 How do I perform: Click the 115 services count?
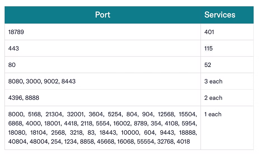(209, 48)
